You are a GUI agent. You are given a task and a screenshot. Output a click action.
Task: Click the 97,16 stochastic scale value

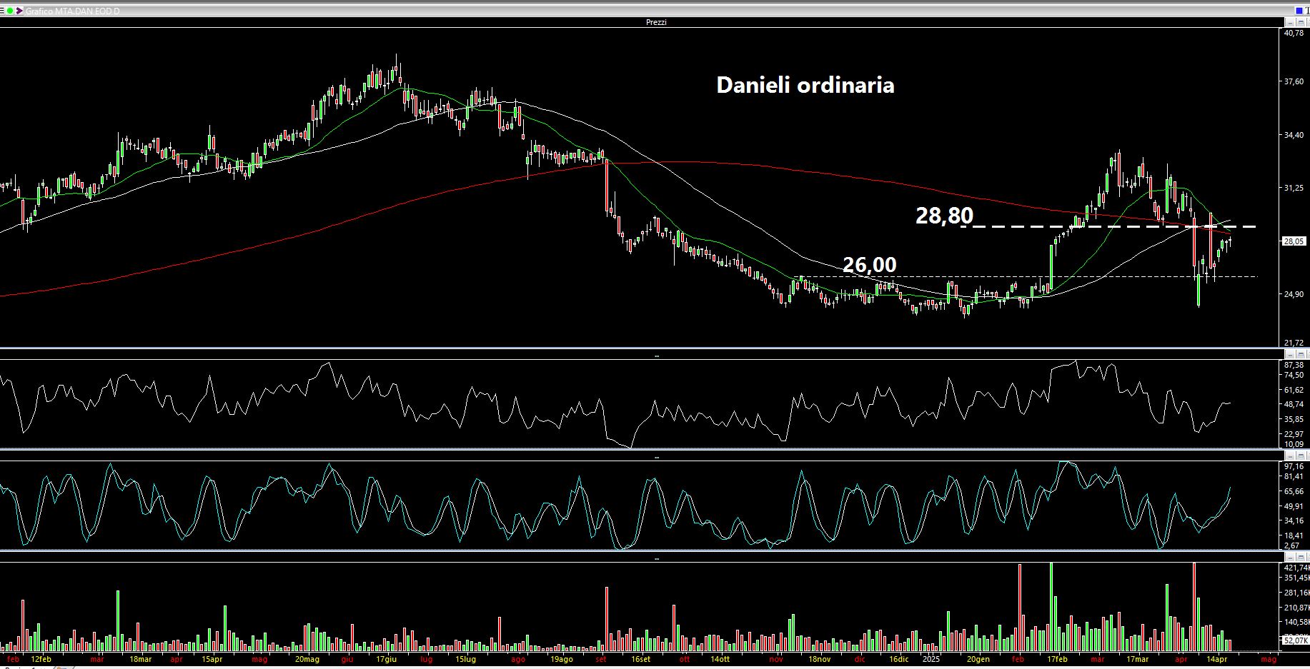(1294, 466)
